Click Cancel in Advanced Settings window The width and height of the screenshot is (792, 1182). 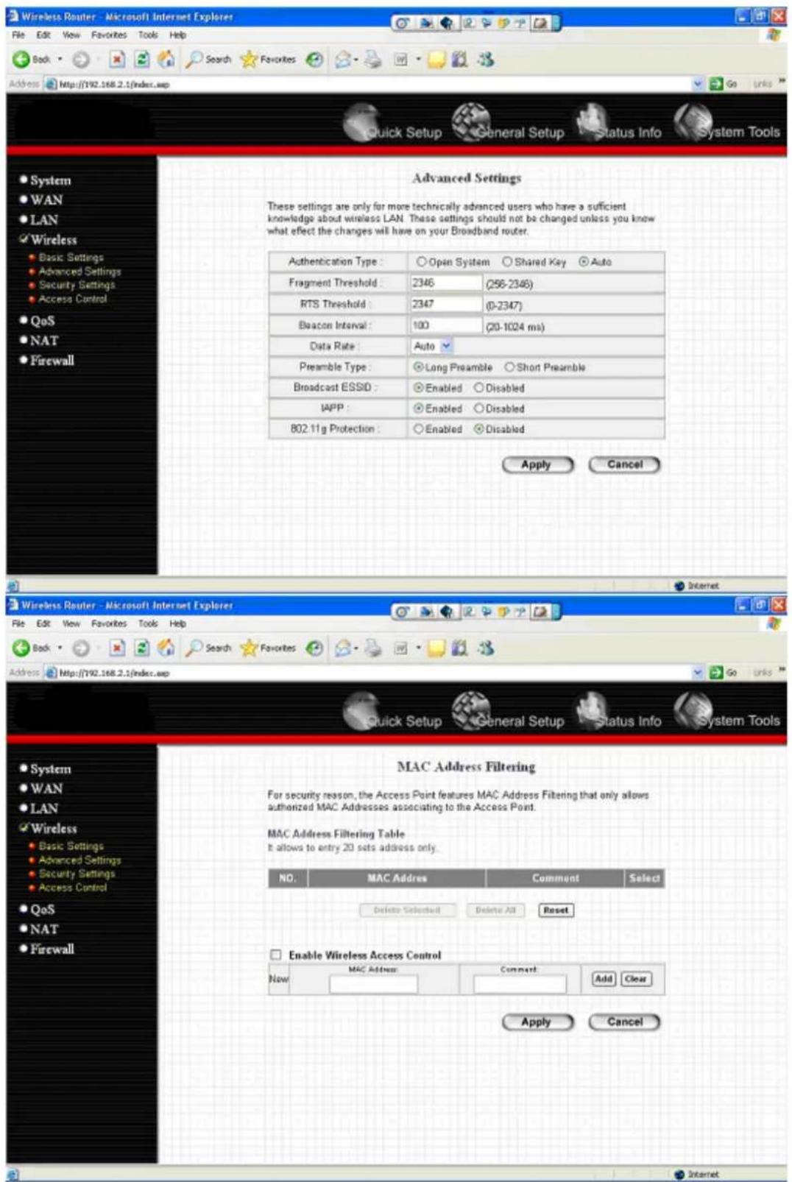pyautogui.click(x=624, y=465)
